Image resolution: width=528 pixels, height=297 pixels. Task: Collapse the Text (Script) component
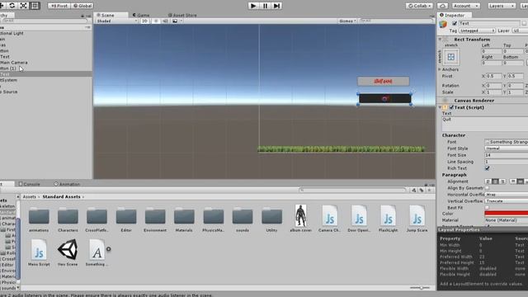coord(440,107)
